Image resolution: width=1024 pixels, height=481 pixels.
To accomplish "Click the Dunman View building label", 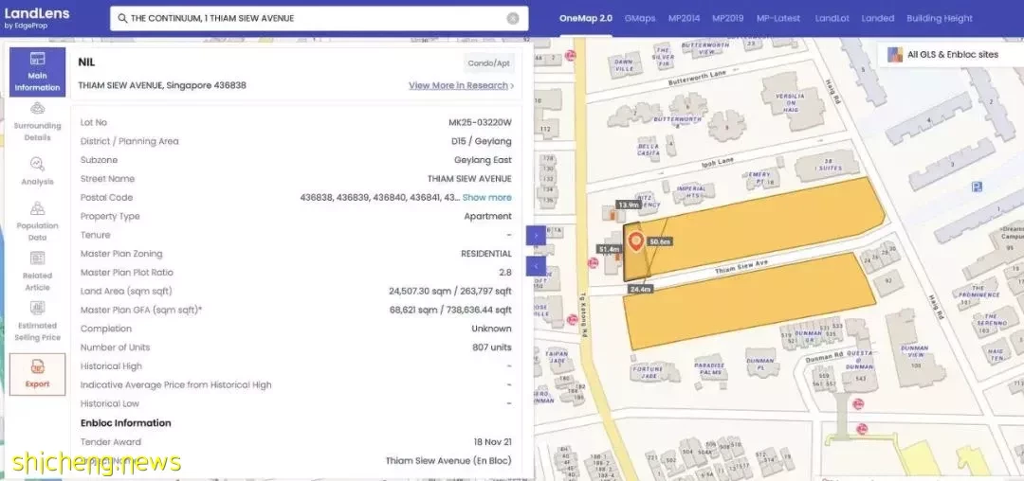I will pyautogui.click(x=914, y=352).
